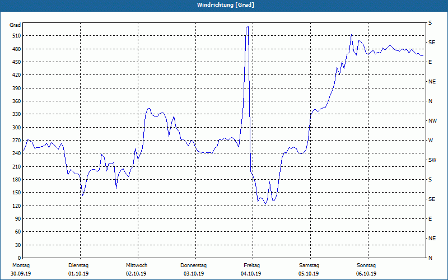The height and width of the screenshot is (280, 448).
Task: Click the Freitag day label
Action: pos(251,265)
